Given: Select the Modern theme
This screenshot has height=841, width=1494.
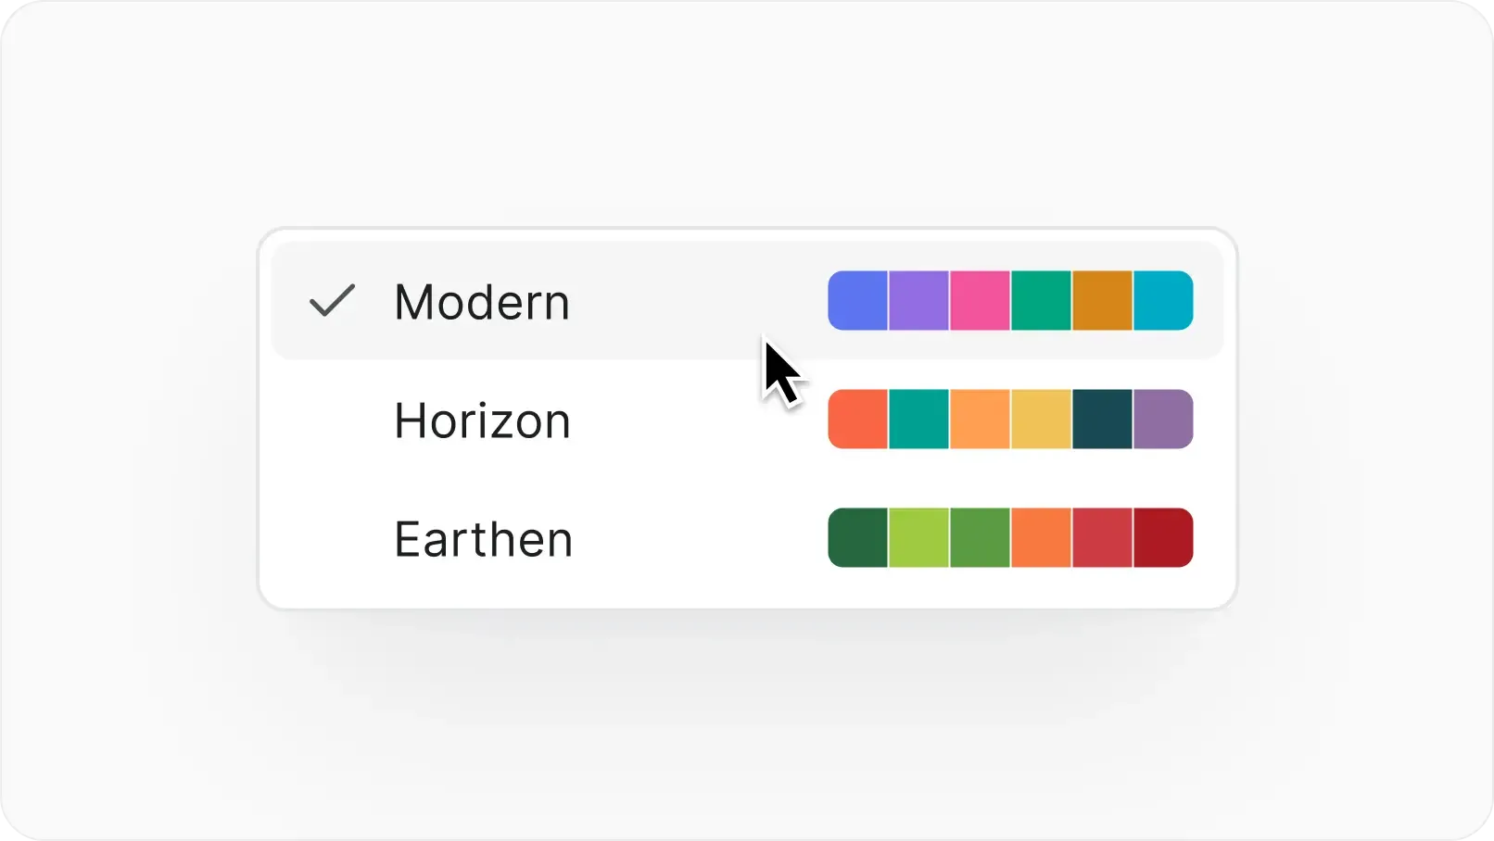Looking at the screenshot, I should coord(482,300).
